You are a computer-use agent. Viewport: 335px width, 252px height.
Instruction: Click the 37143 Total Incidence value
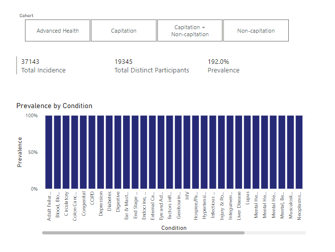(x=30, y=62)
